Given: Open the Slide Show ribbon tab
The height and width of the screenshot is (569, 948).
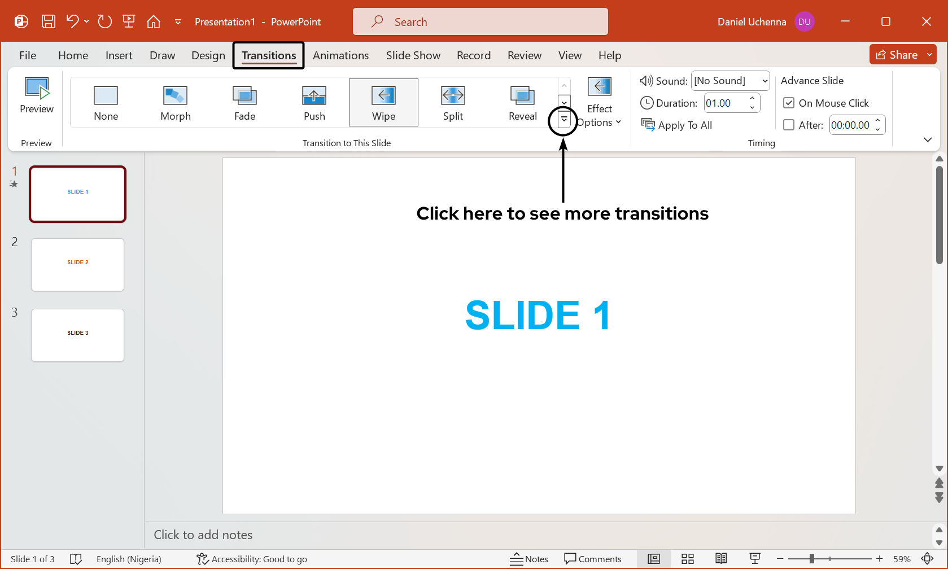Looking at the screenshot, I should point(413,55).
